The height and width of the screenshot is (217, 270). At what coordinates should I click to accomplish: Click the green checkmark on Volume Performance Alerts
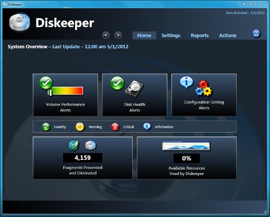[46, 83]
